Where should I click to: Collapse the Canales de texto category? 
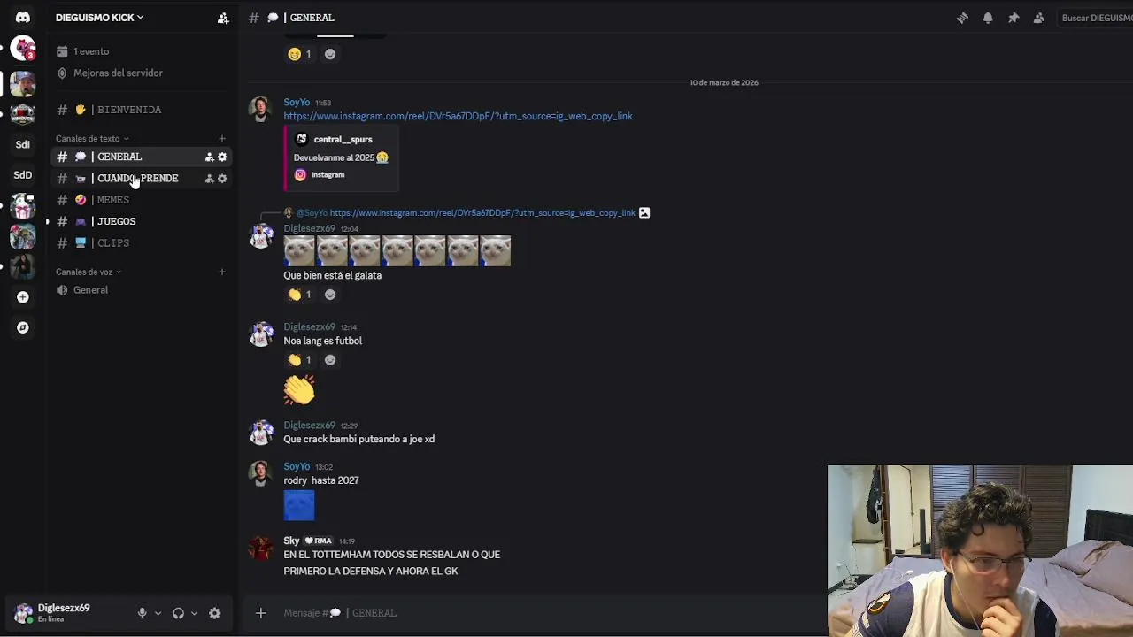92,138
